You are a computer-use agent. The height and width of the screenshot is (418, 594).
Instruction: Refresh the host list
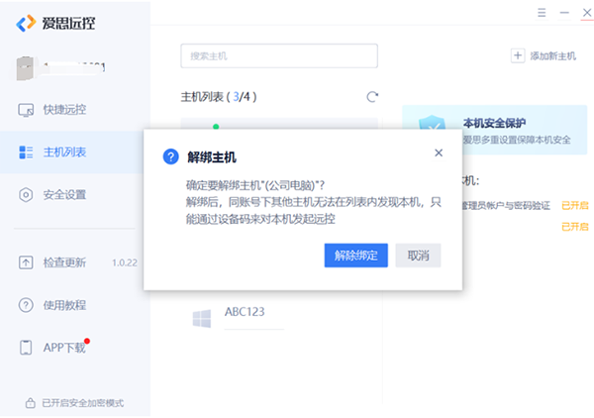point(372,97)
